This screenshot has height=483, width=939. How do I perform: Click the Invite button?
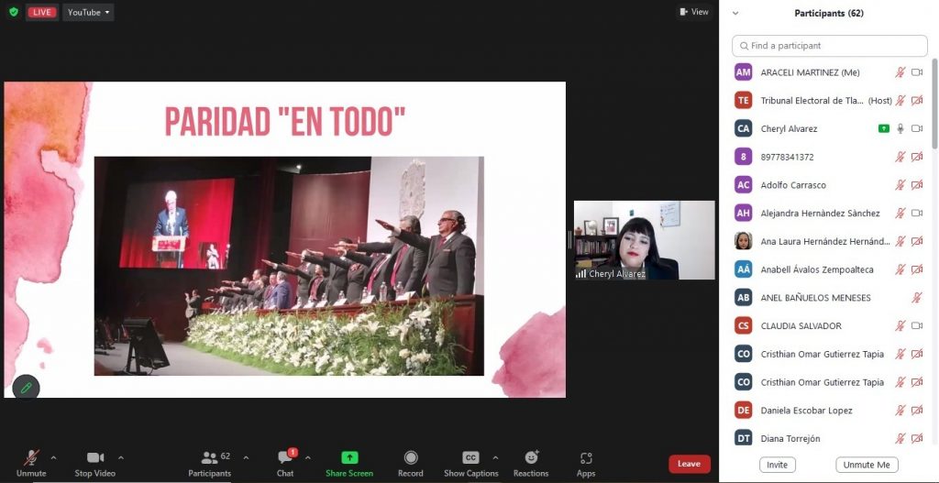coord(778,465)
